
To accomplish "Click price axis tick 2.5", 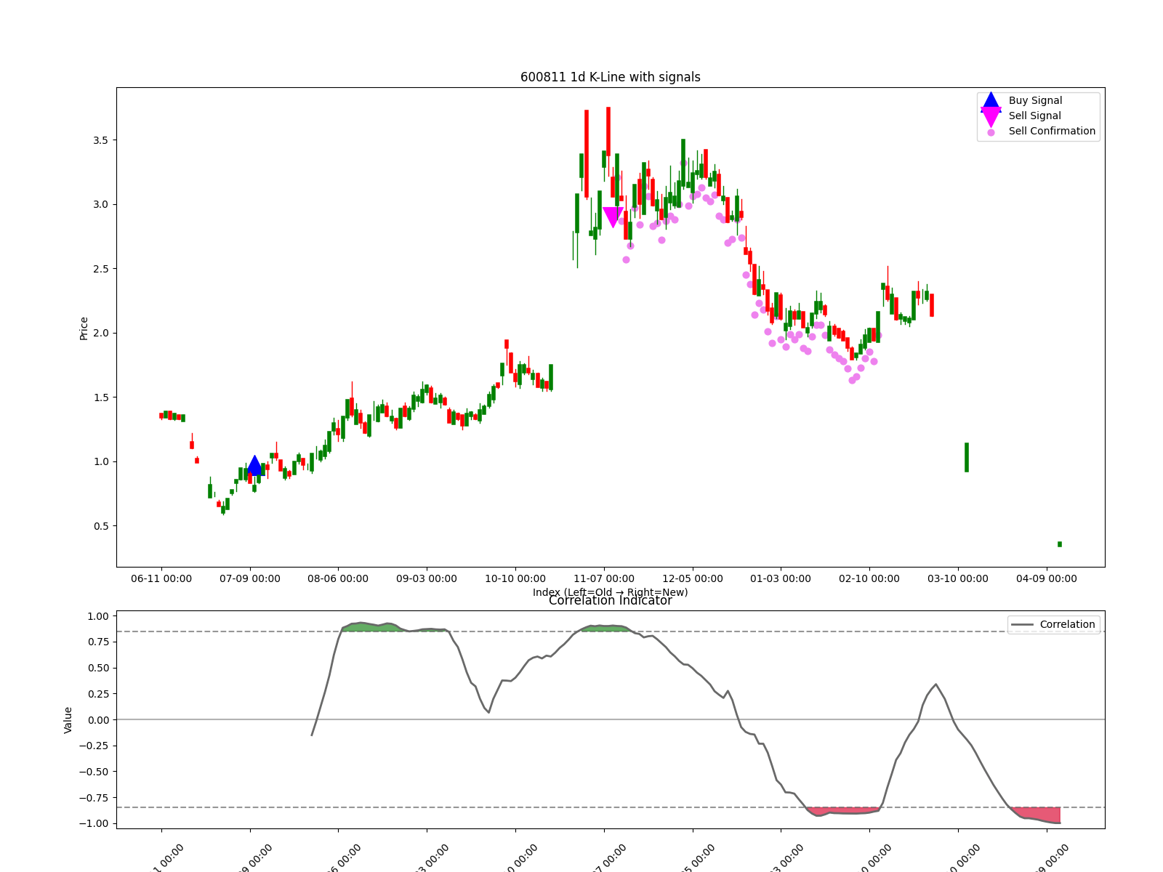I will pyautogui.click(x=100, y=268).
